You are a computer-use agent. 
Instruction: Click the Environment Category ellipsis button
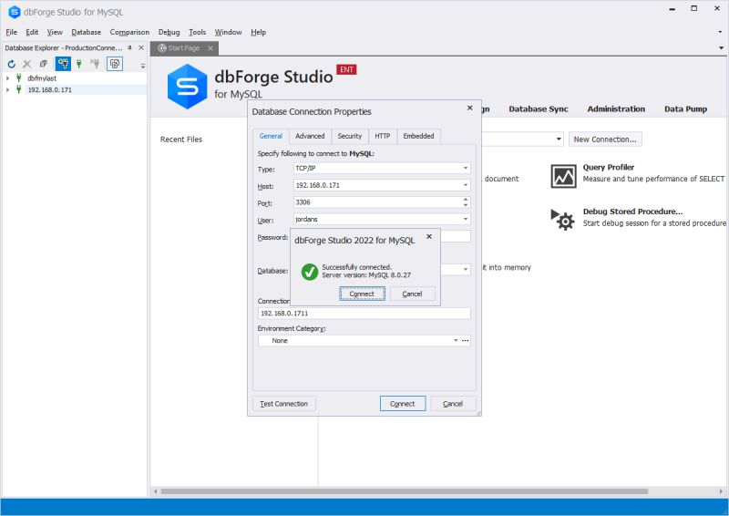point(466,341)
